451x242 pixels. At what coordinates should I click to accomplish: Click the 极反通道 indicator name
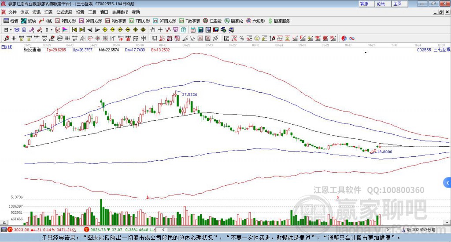(x=32, y=50)
